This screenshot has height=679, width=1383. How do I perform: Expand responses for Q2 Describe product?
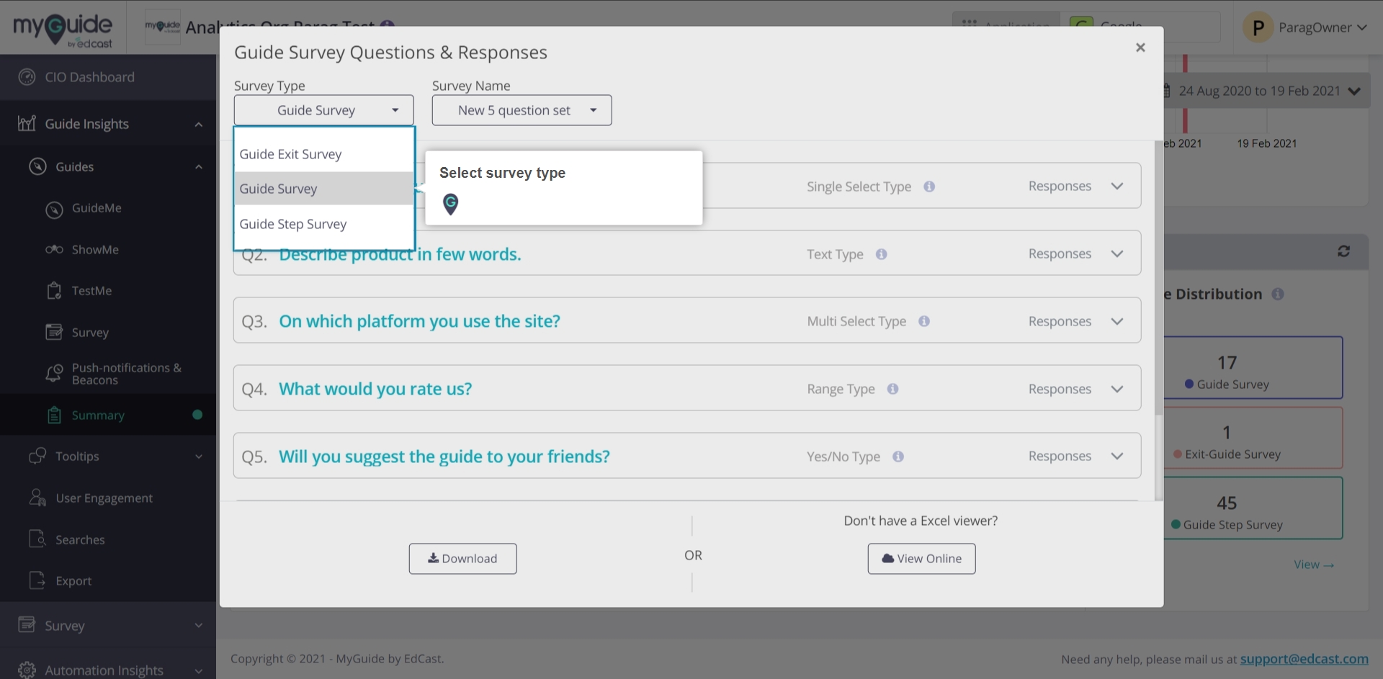tap(1117, 254)
